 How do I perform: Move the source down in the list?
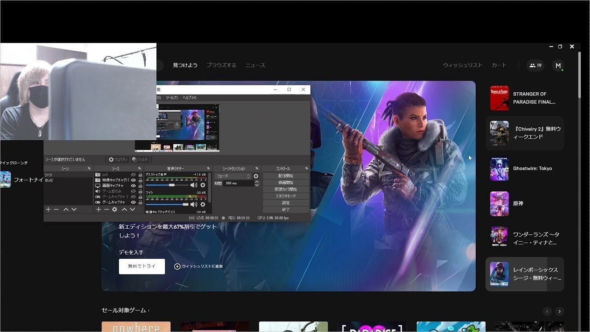pos(132,209)
